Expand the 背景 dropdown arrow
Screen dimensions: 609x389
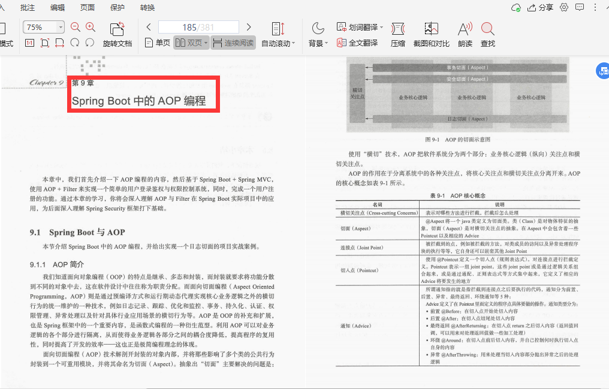[x=326, y=44]
